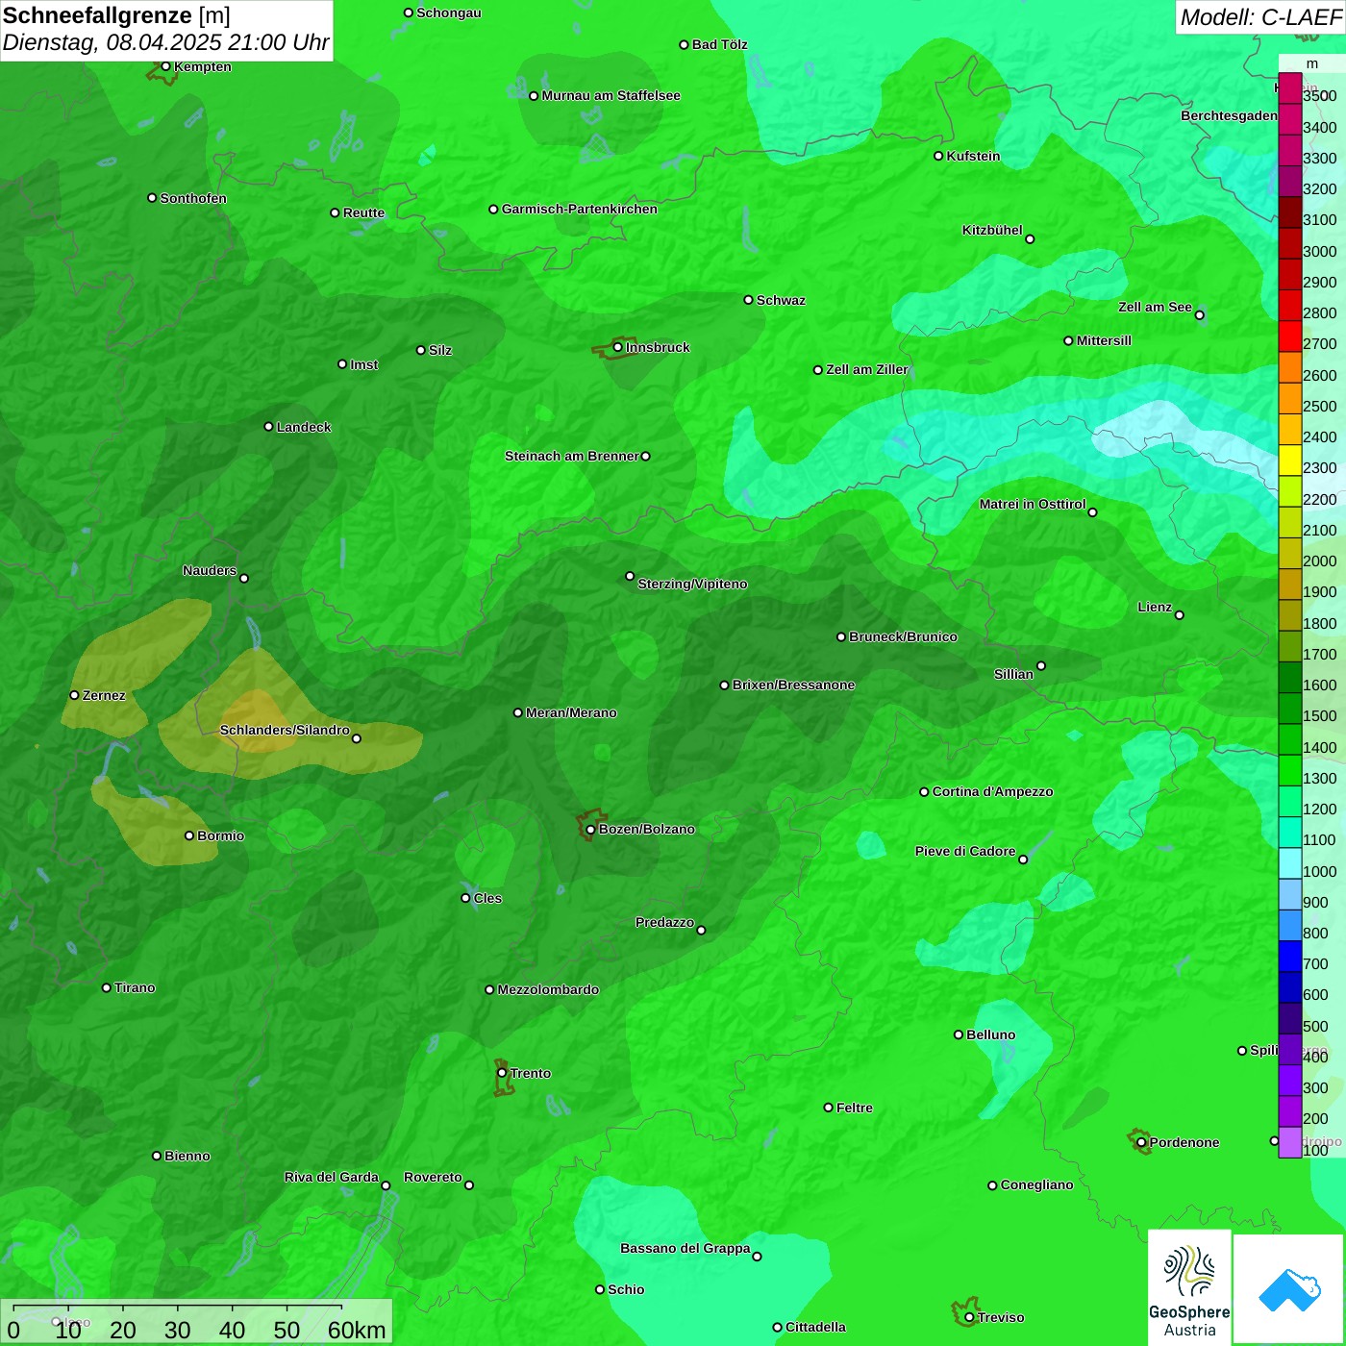Click the Murnau am Staffelsee label
The width and height of the screenshot is (1346, 1346).
pyautogui.click(x=611, y=95)
